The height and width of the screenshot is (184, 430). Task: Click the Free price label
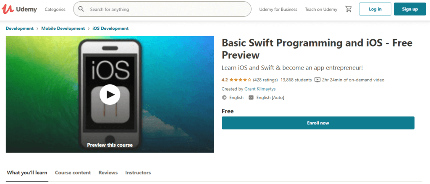tap(228, 111)
